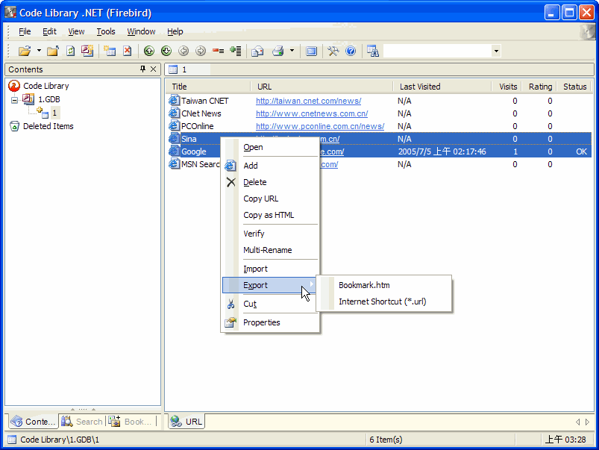The image size is (599, 450).
Task: Toggle the pin on the Contents panel
Action: coord(143,69)
